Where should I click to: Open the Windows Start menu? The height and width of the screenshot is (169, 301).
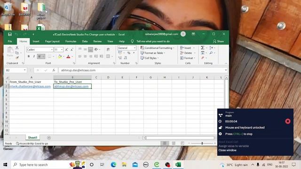tap(5, 165)
